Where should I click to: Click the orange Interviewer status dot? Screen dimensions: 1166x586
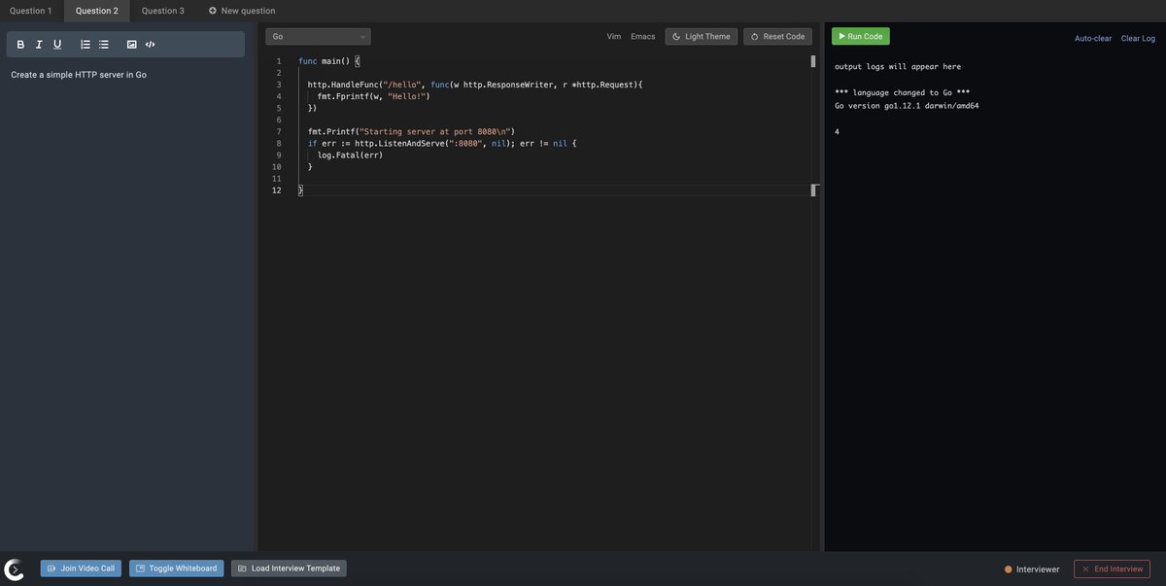pos(1009,569)
